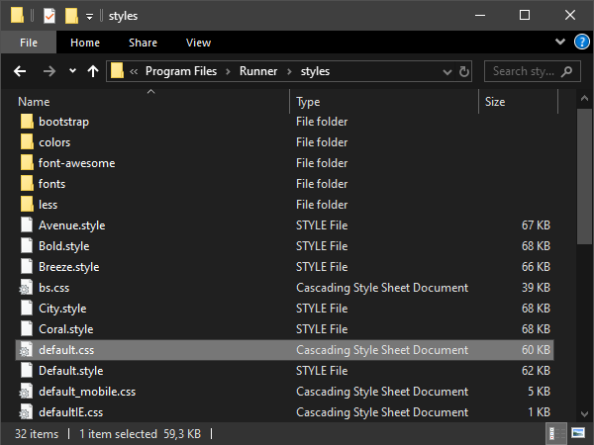Expand the hidden breadcrumb path chevrons
594x445 pixels.
click(x=134, y=71)
